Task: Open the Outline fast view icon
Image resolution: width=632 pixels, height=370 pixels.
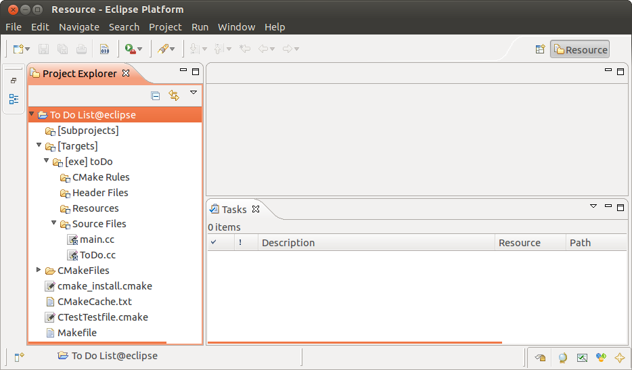Action: pyautogui.click(x=14, y=99)
